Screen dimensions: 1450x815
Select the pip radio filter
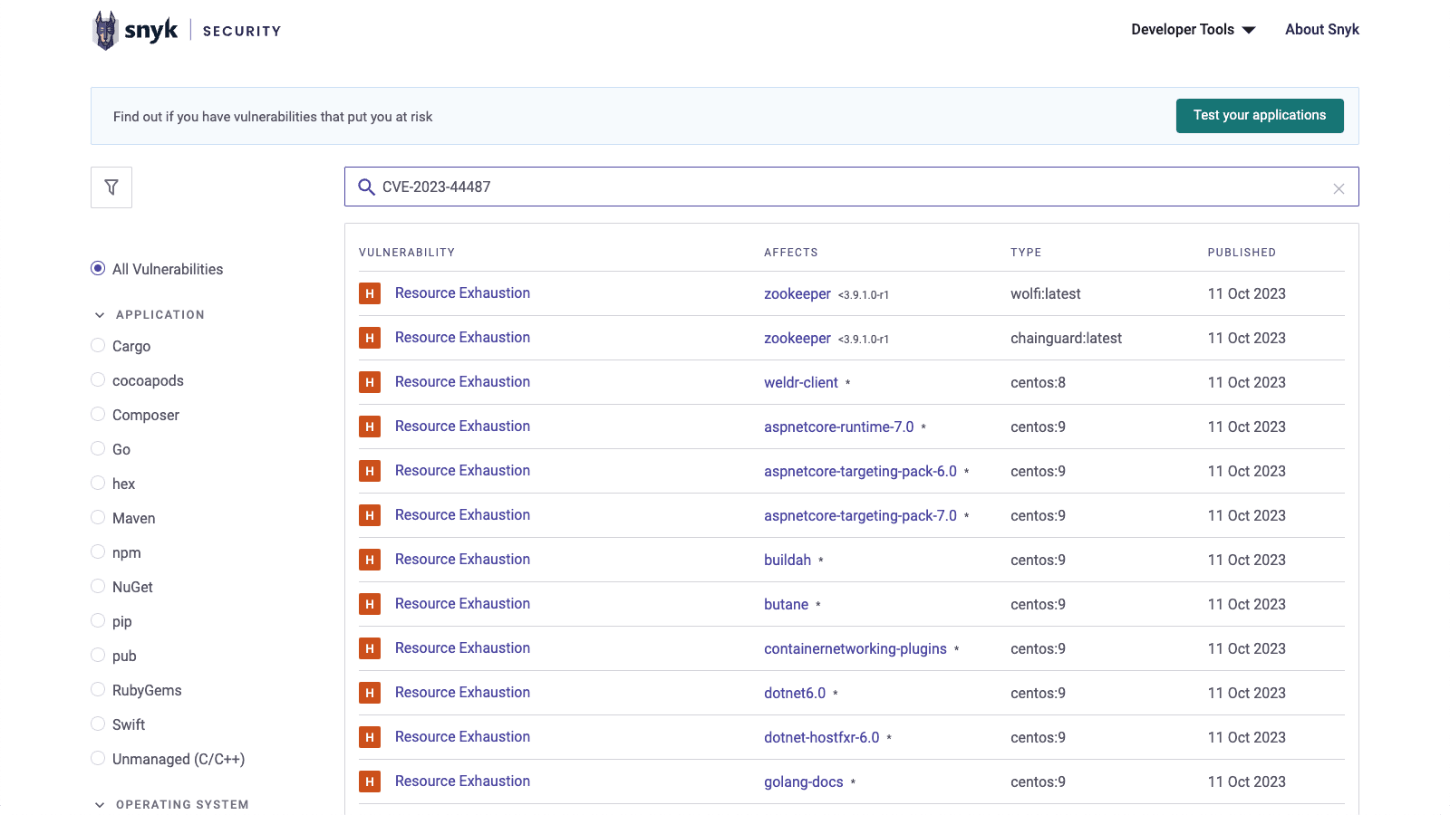tap(98, 620)
